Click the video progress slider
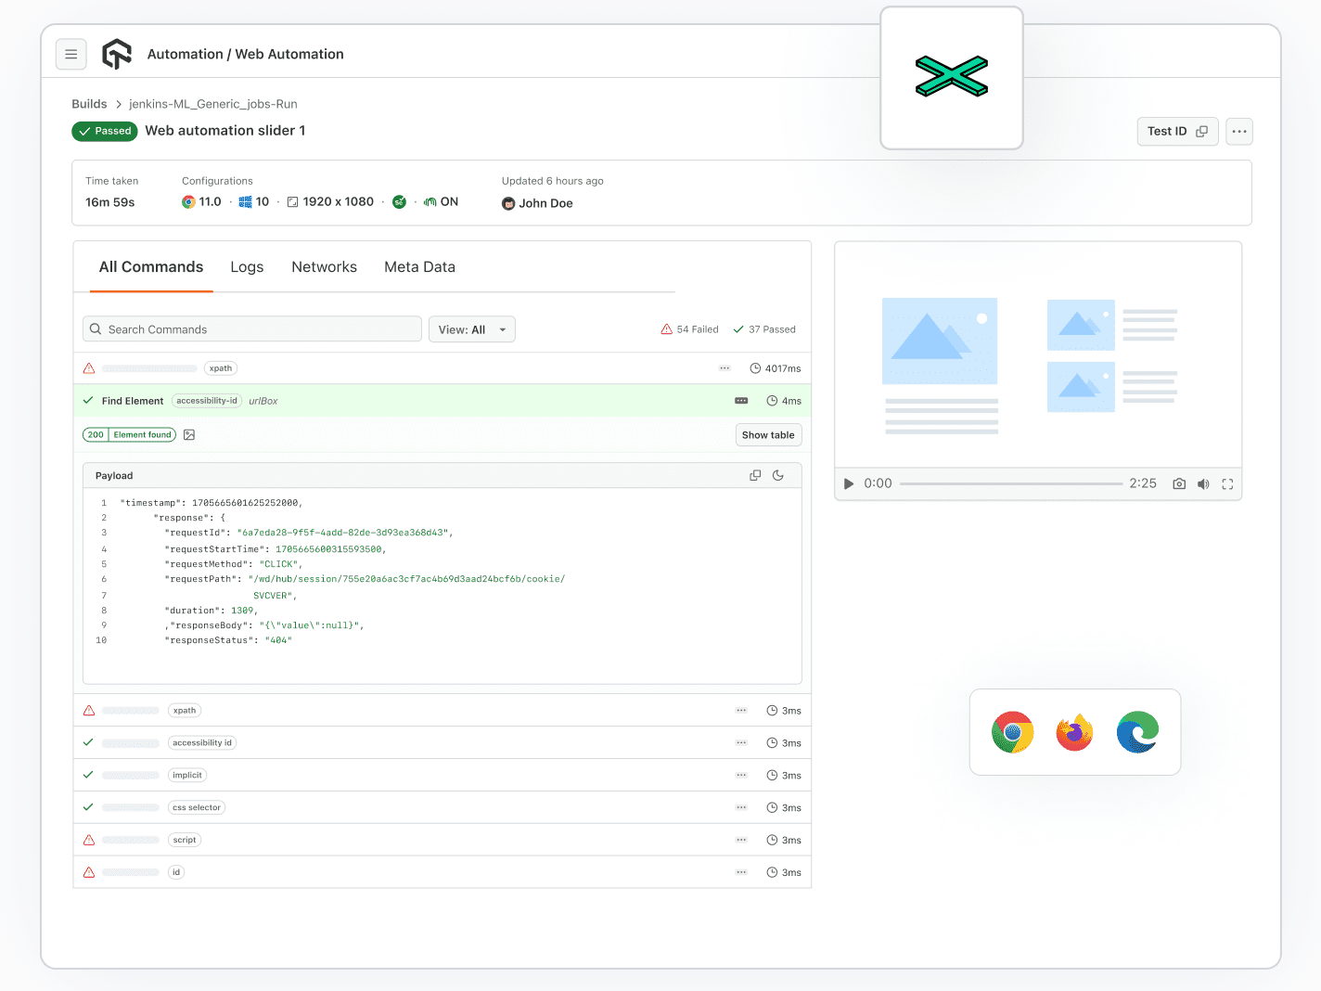The image size is (1321, 991). [1010, 483]
